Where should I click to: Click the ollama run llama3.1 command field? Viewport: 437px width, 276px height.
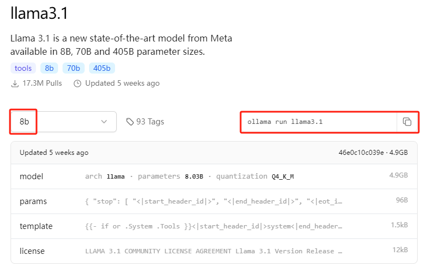318,122
